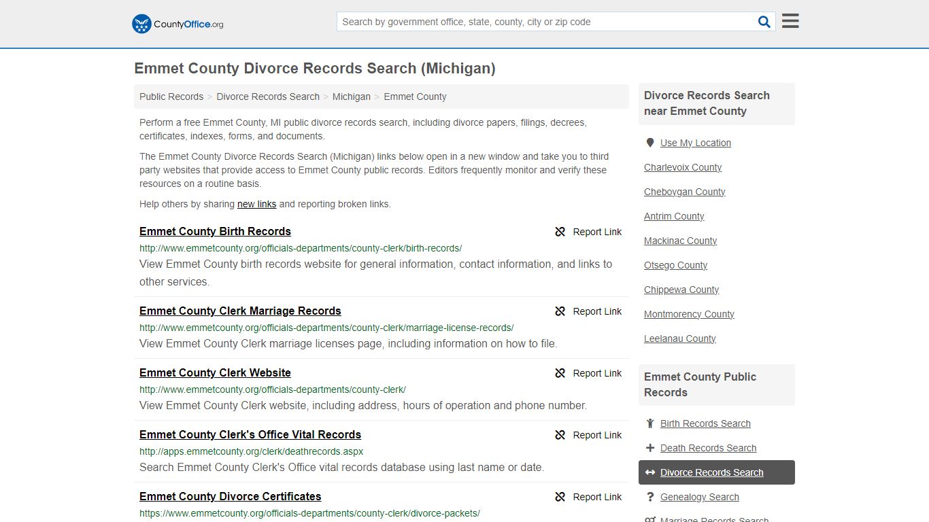The height and width of the screenshot is (522, 929).
Task: Report Link for Emmet County Birth Records
Action: (x=588, y=232)
